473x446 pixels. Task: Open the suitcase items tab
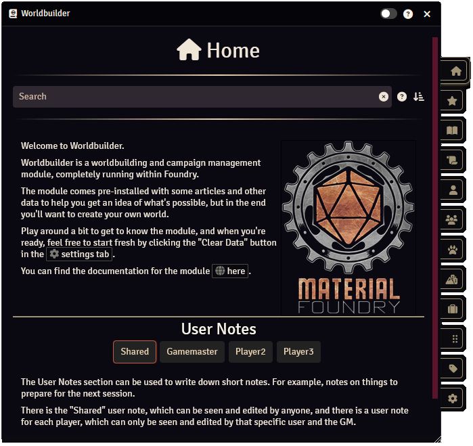[x=452, y=309]
